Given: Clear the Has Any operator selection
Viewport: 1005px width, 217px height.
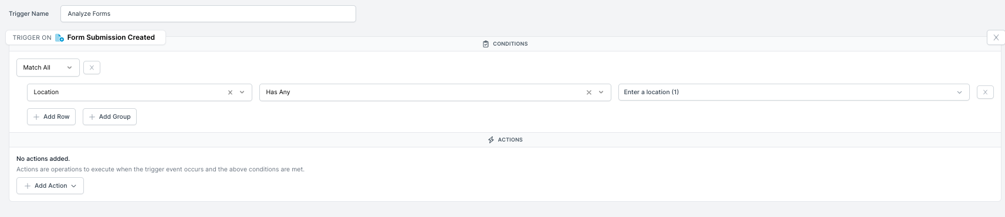Looking at the screenshot, I should click(x=589, y=92).
